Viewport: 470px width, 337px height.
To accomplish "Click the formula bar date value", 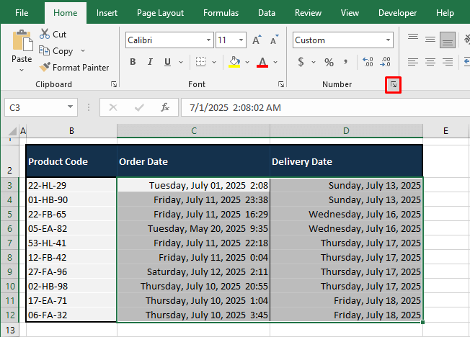I will point(235,107).
